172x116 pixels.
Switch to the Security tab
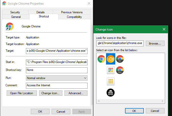coord(15,12)
